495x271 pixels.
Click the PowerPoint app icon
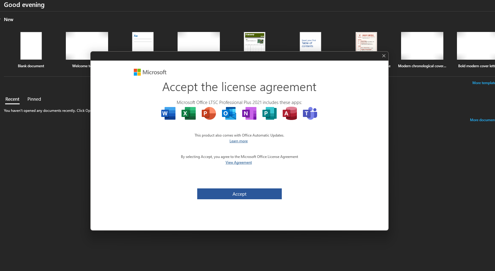pos(209,113)
